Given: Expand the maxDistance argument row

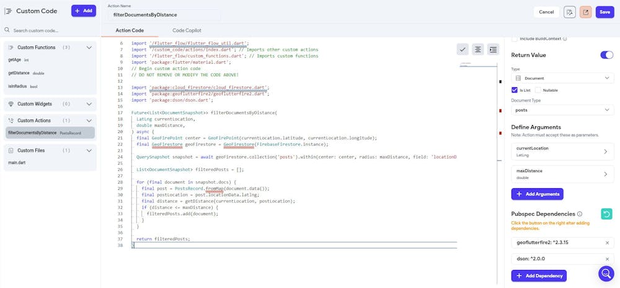Looking at the screenshot, I should [562, 174].
